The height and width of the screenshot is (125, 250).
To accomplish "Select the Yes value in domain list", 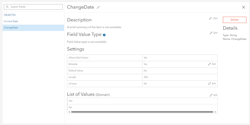I will pos(71,101).
